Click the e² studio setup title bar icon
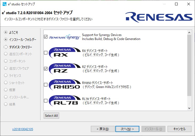Screen dimensions: 195x136 (5, 4)
